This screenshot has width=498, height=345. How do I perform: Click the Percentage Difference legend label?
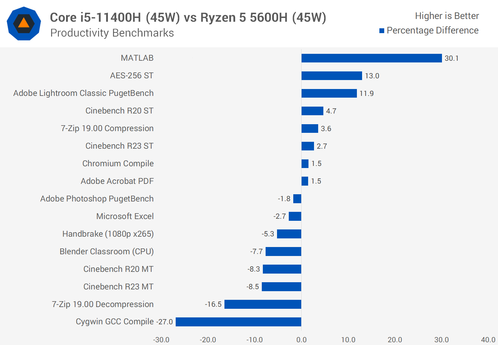(x=432, y=31)
